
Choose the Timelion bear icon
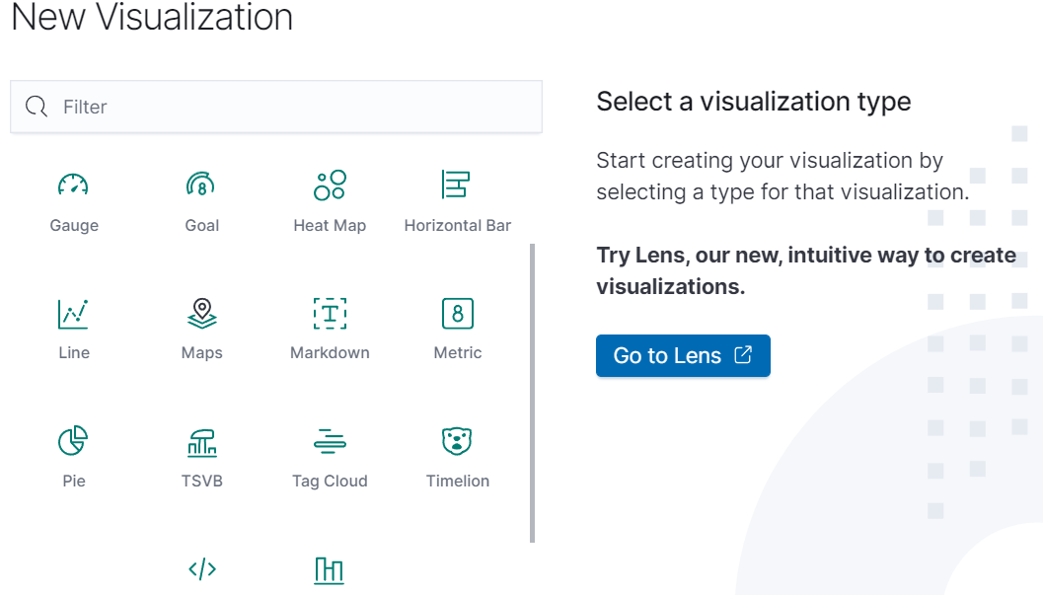[x=457, y=441]
